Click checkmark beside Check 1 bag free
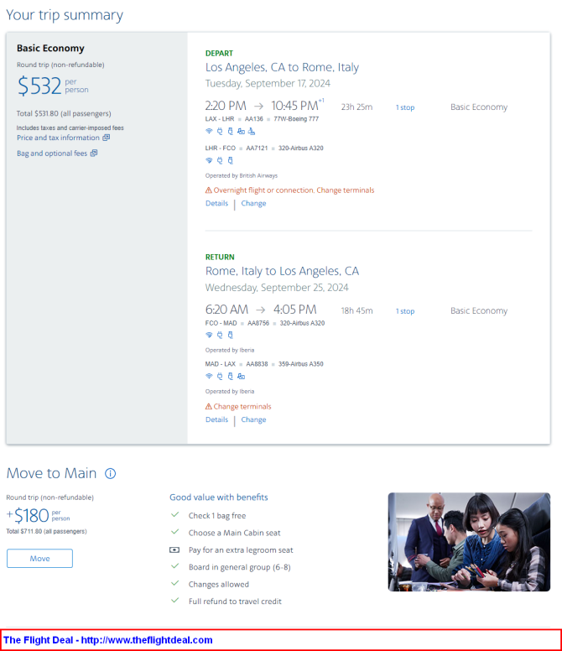This screenshot has width=562, height=651. pyautogui.click(x=174, y=515)
